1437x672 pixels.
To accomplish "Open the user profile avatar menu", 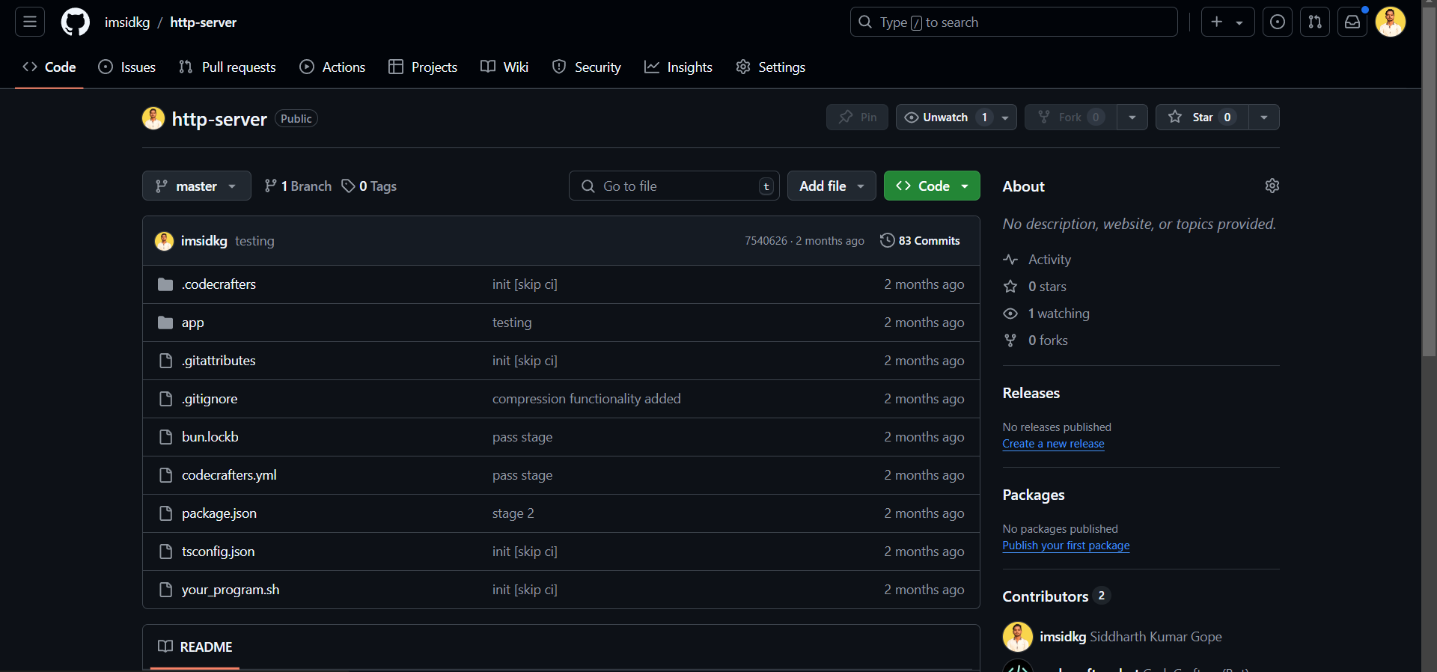I will click(1390, 22).
